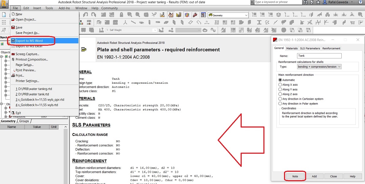Image resolution: width=365 pixels, height=184 pixels.
Task: Click the yellow bulldozer icon in the note header
Action: point(84,49)
